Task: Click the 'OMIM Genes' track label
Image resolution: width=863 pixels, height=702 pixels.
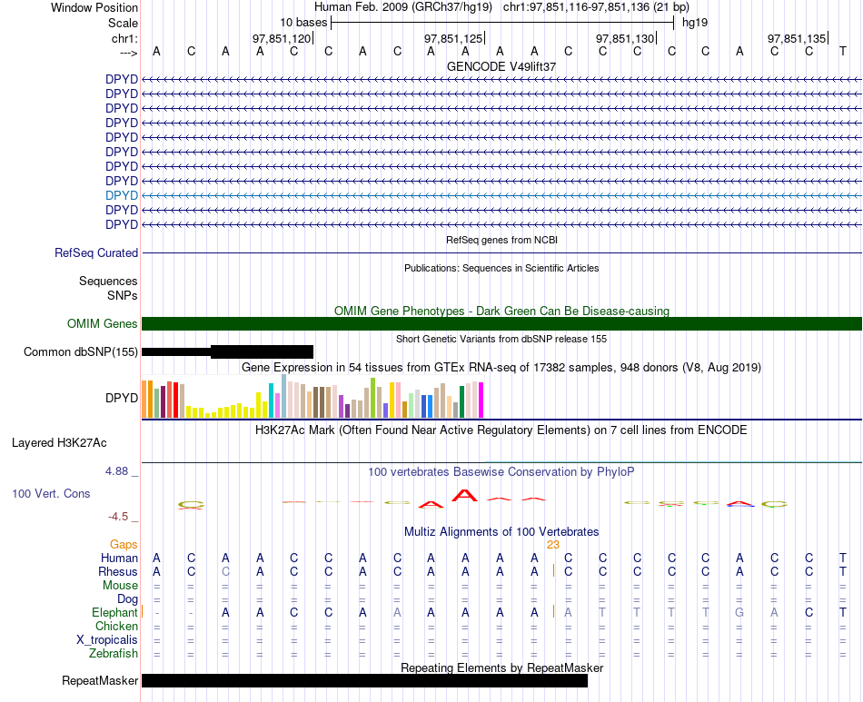Action: pyautogui.click(x=102, y=323)
